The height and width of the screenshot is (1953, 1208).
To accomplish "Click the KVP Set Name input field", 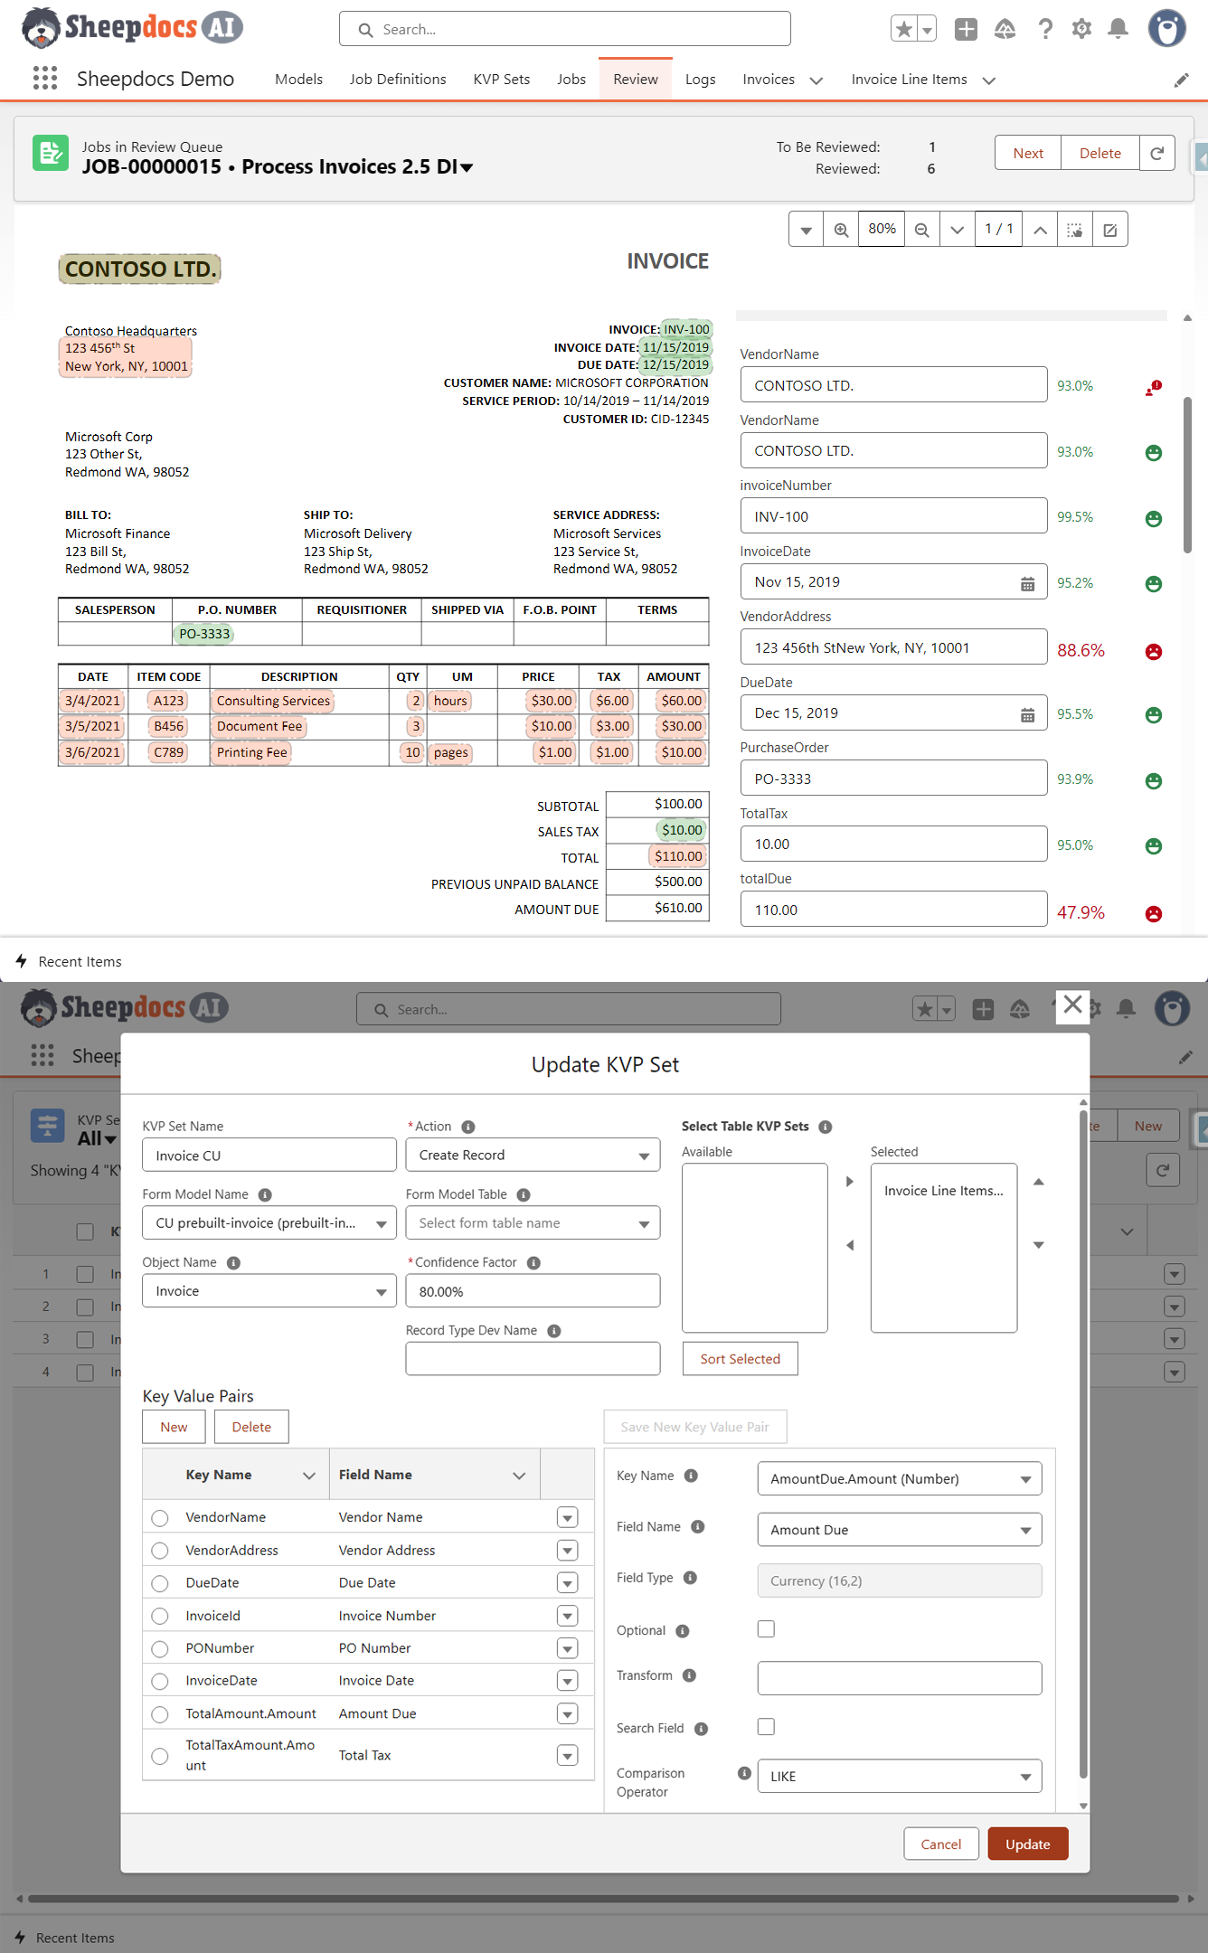I will [269, 1156].
